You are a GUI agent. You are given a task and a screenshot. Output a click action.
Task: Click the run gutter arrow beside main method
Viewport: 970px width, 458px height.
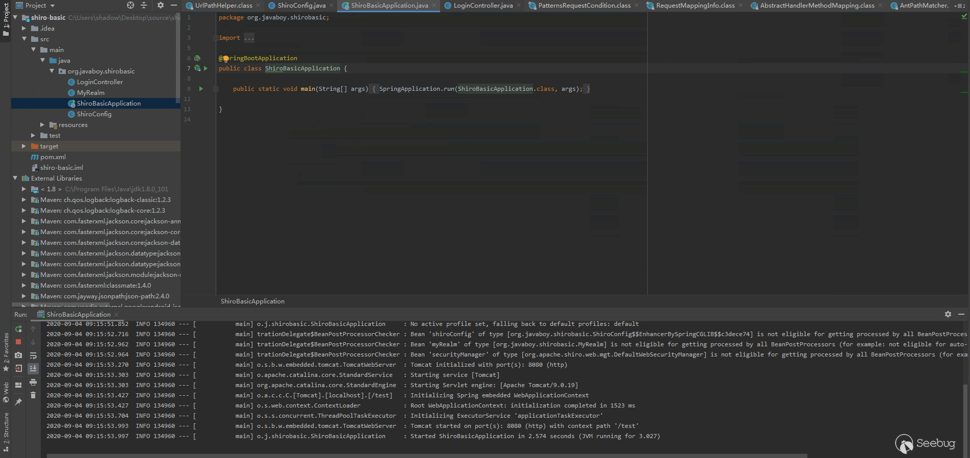pos(201,89)
